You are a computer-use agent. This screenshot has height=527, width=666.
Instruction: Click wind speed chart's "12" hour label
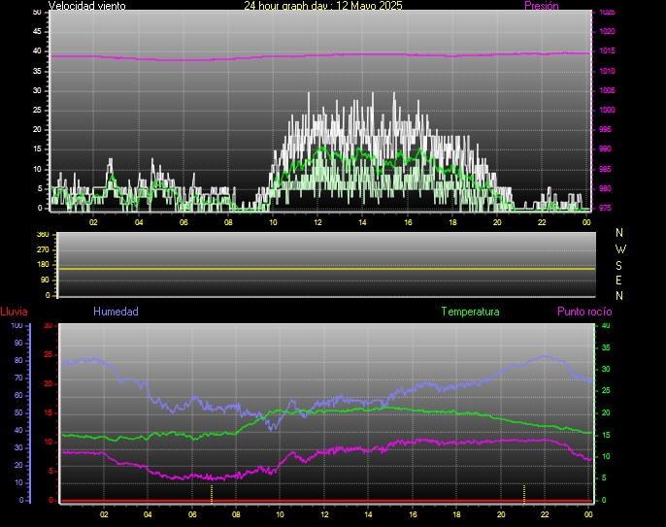317,222
